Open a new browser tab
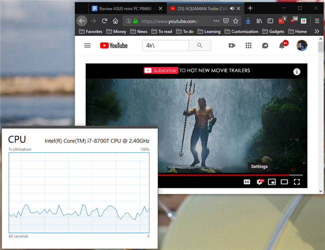This screenshot has height=250, width=325. click(x=250, y=9)
